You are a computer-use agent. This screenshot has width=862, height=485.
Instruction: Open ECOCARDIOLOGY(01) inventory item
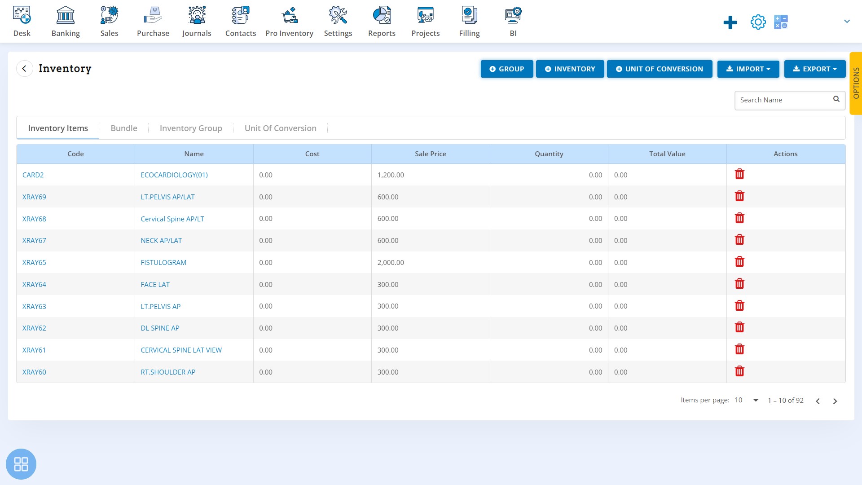pyautogui.click(x=173, y=175)
